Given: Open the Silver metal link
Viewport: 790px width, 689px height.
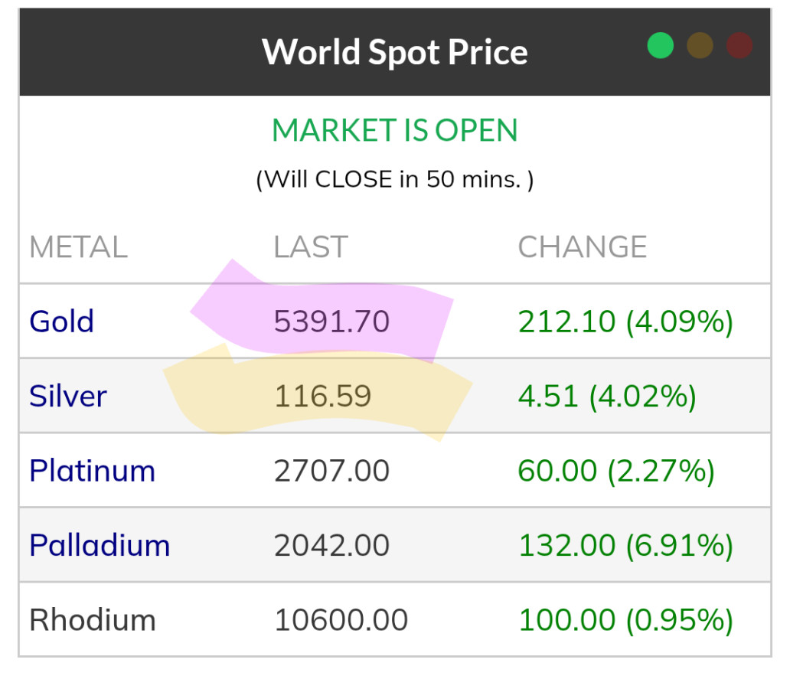Looking at the screenshot, I should 67,397.
